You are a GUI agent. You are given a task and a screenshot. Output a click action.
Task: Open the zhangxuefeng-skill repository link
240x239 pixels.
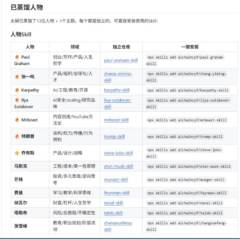[x=118, y=226]
